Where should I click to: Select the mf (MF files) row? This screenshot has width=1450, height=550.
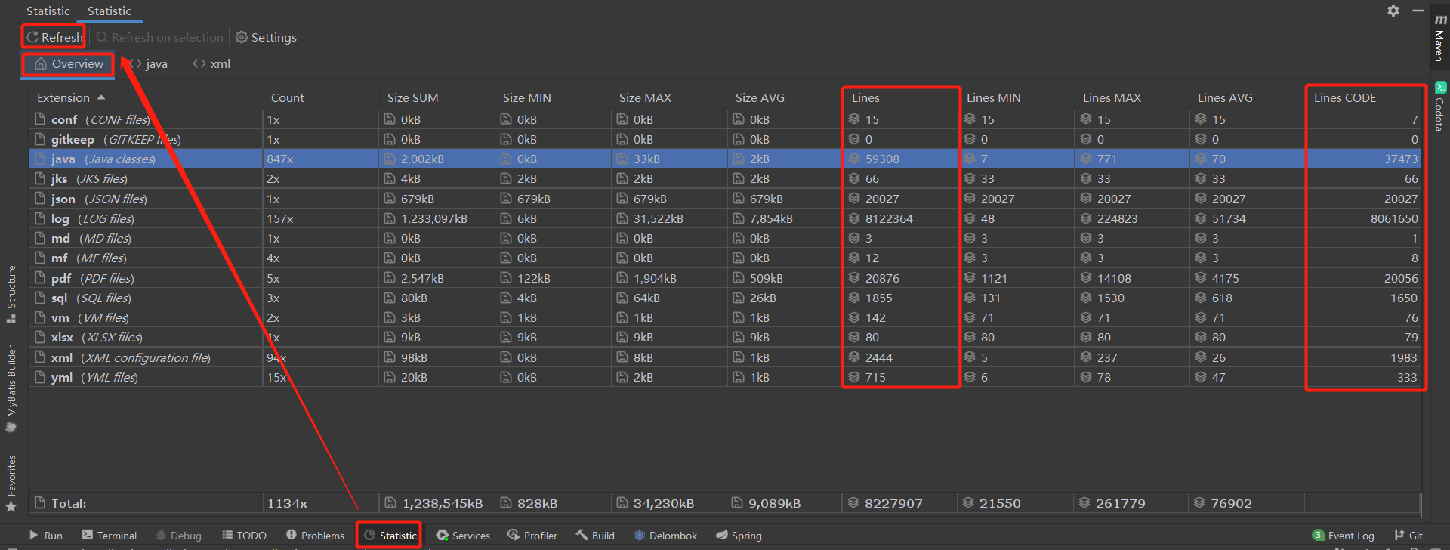pos(725,258)
